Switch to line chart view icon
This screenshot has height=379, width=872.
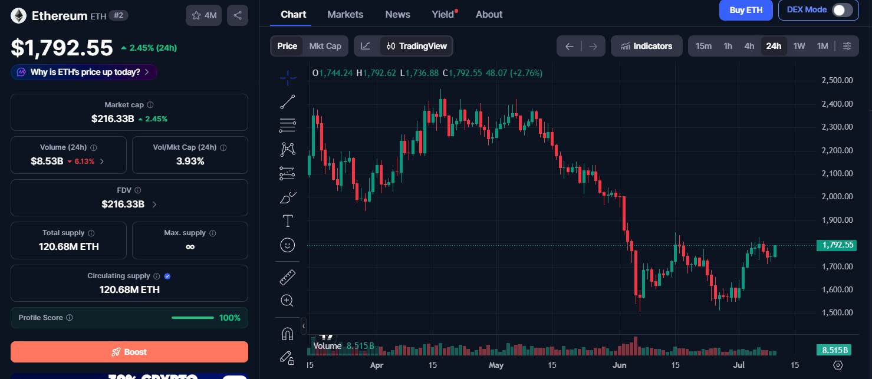click(x=366, y=46)
